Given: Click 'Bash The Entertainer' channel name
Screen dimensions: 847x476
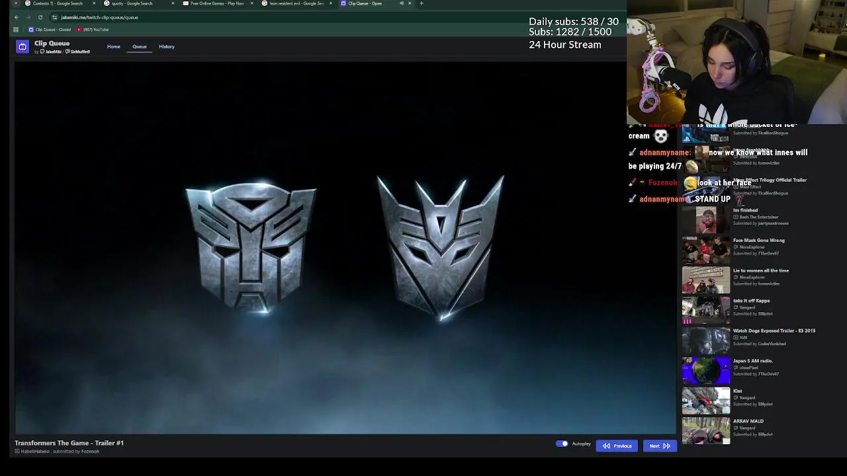Looking at the screenshot, I should (759, 217).
